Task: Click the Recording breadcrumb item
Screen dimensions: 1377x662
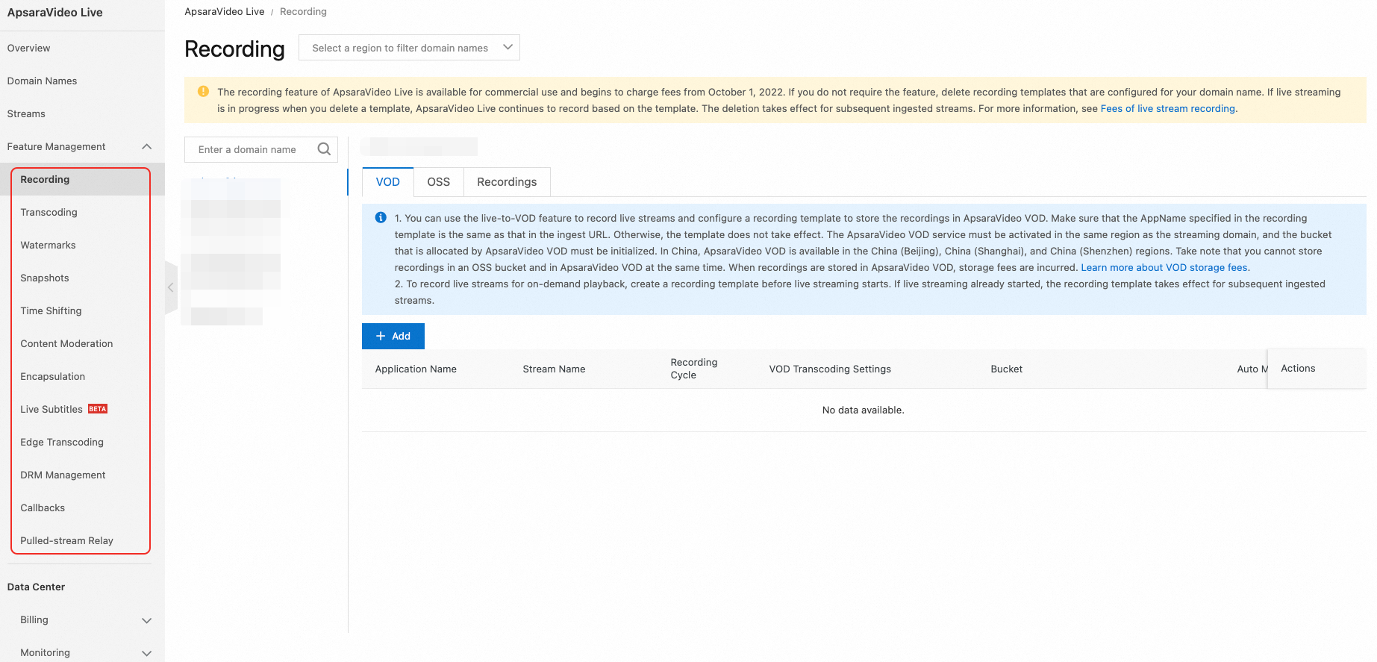Action: 303,11
